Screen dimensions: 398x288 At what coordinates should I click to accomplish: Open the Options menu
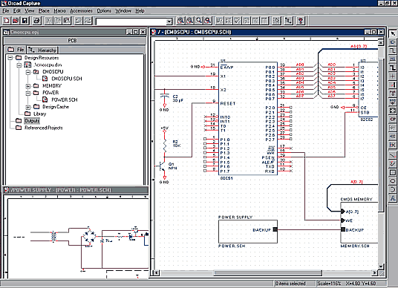(x=104, y=10)
